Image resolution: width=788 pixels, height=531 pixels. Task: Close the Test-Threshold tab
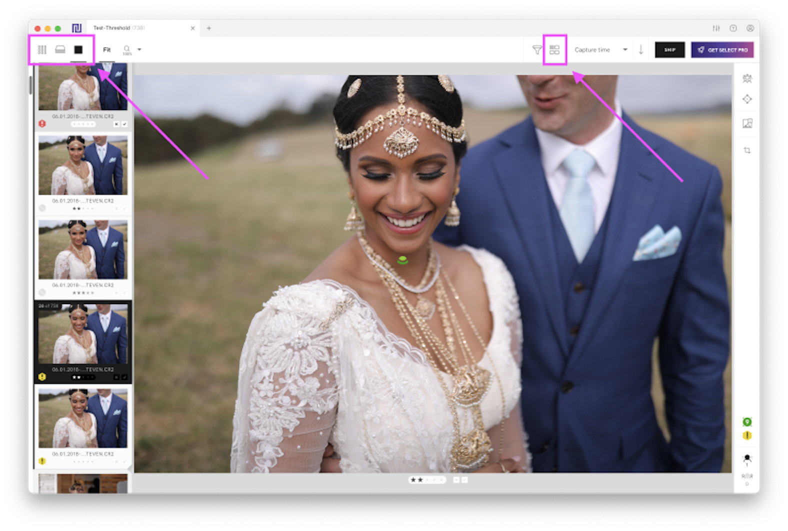pos(192,28)
